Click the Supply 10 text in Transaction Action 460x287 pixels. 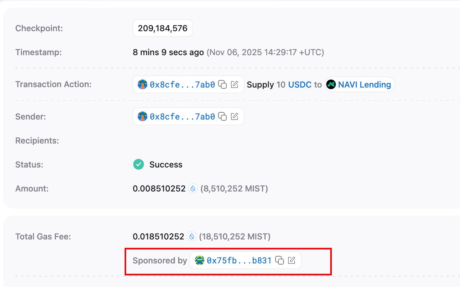click(x=266, y=85)
